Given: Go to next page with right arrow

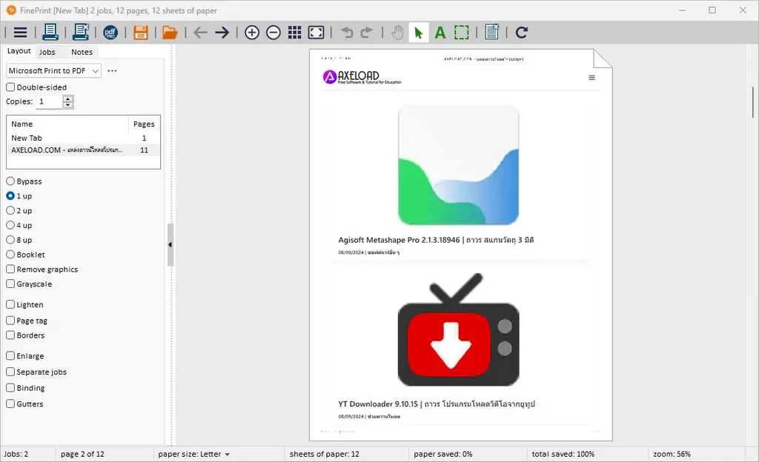Looking at the screenshot, I should point(222,33).
